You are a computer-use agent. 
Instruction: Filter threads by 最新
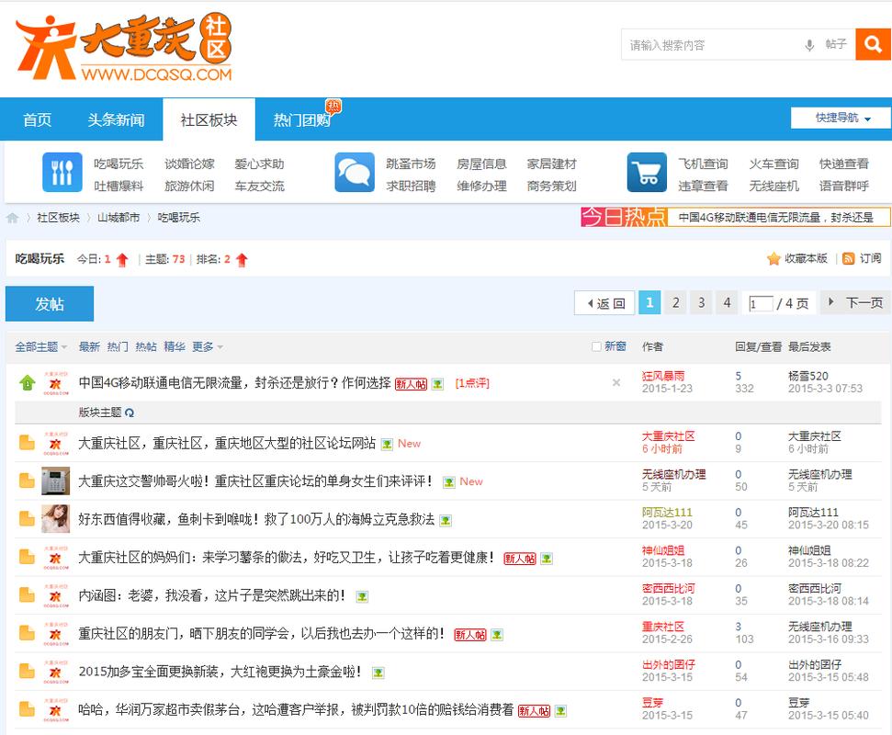pyautogui.click(x=89, y=346)
